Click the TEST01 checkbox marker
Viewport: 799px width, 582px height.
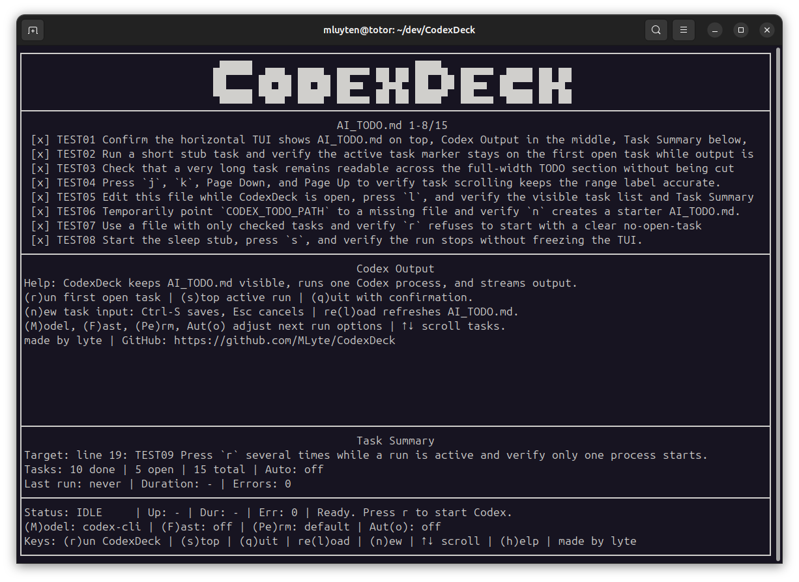(x=40, y=139)
